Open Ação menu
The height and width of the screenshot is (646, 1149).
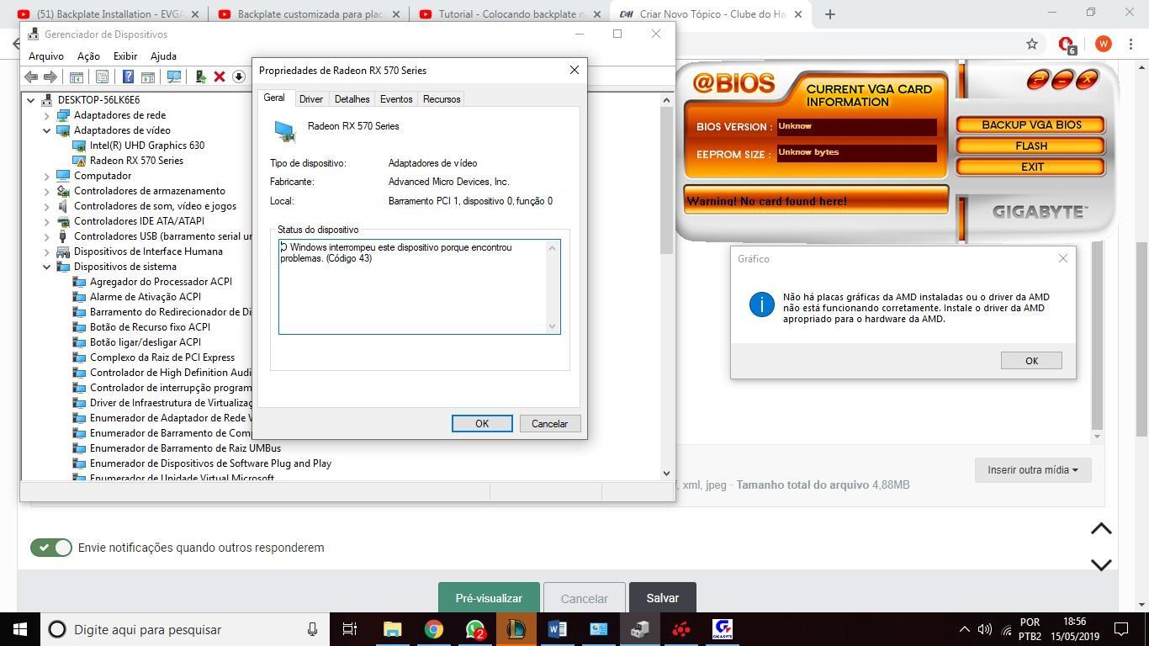88,56
